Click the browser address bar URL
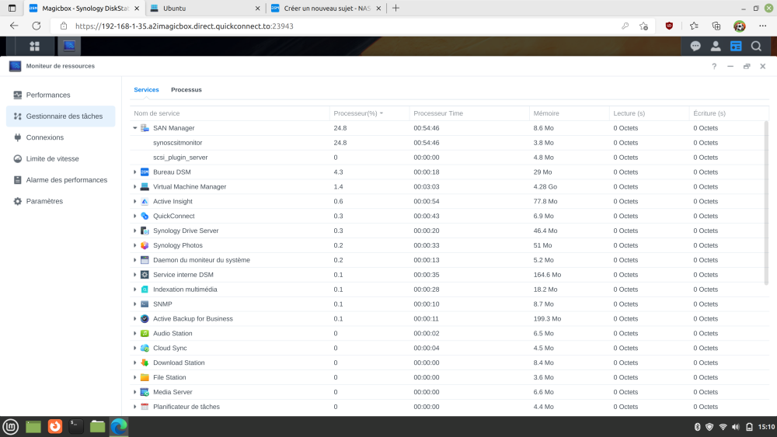 [x=184, y=26]
